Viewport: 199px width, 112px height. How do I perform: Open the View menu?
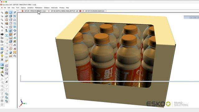pos(13,8)
